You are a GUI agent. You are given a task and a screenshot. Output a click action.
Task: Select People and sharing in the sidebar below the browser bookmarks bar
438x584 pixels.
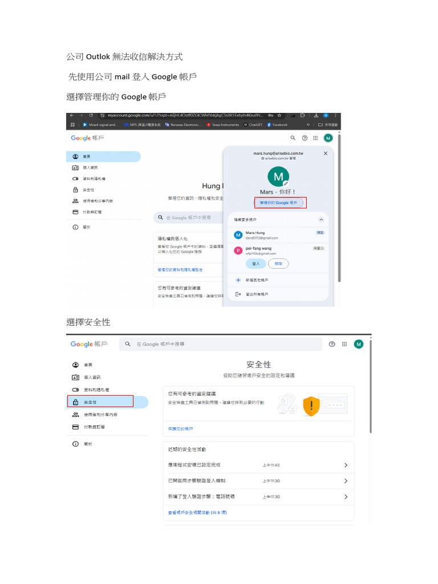[x=103, y=201]
